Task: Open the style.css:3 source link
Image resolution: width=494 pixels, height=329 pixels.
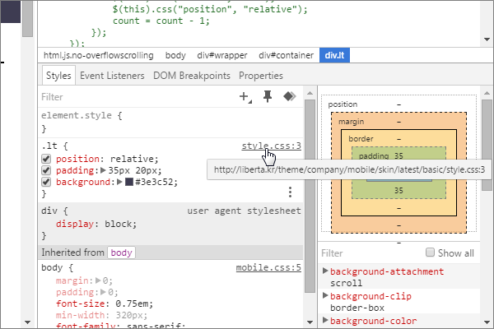Action: click(x=271, y=146)
